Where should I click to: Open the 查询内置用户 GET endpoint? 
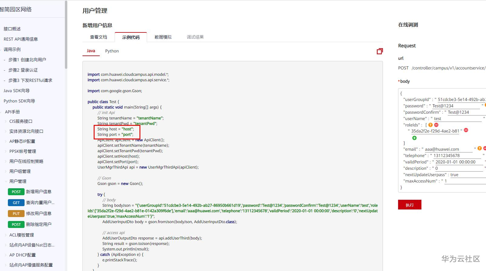tap(31, 202)
